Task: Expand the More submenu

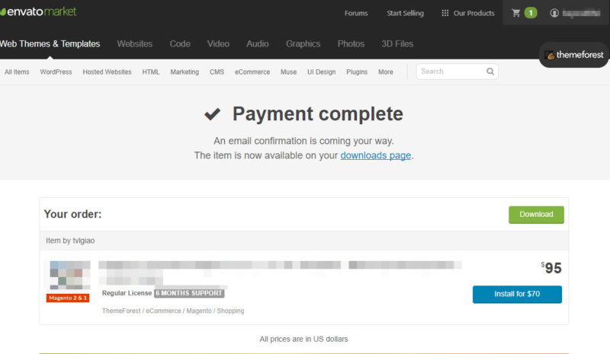Action: (x=386, y=72)
